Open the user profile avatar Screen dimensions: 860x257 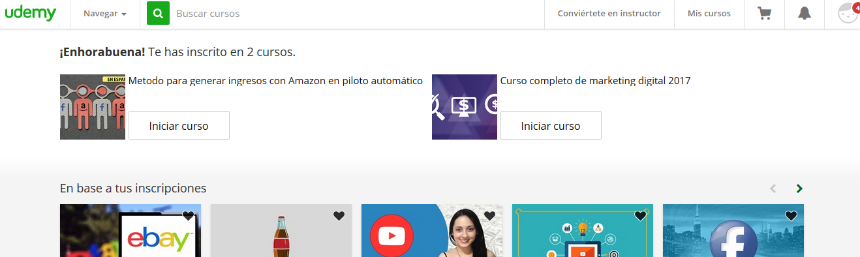(x=848, y=14)
